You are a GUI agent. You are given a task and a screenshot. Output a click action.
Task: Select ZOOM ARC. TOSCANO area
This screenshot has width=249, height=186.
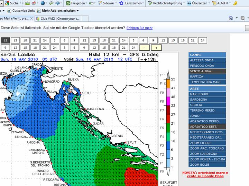tap(207, 148)
